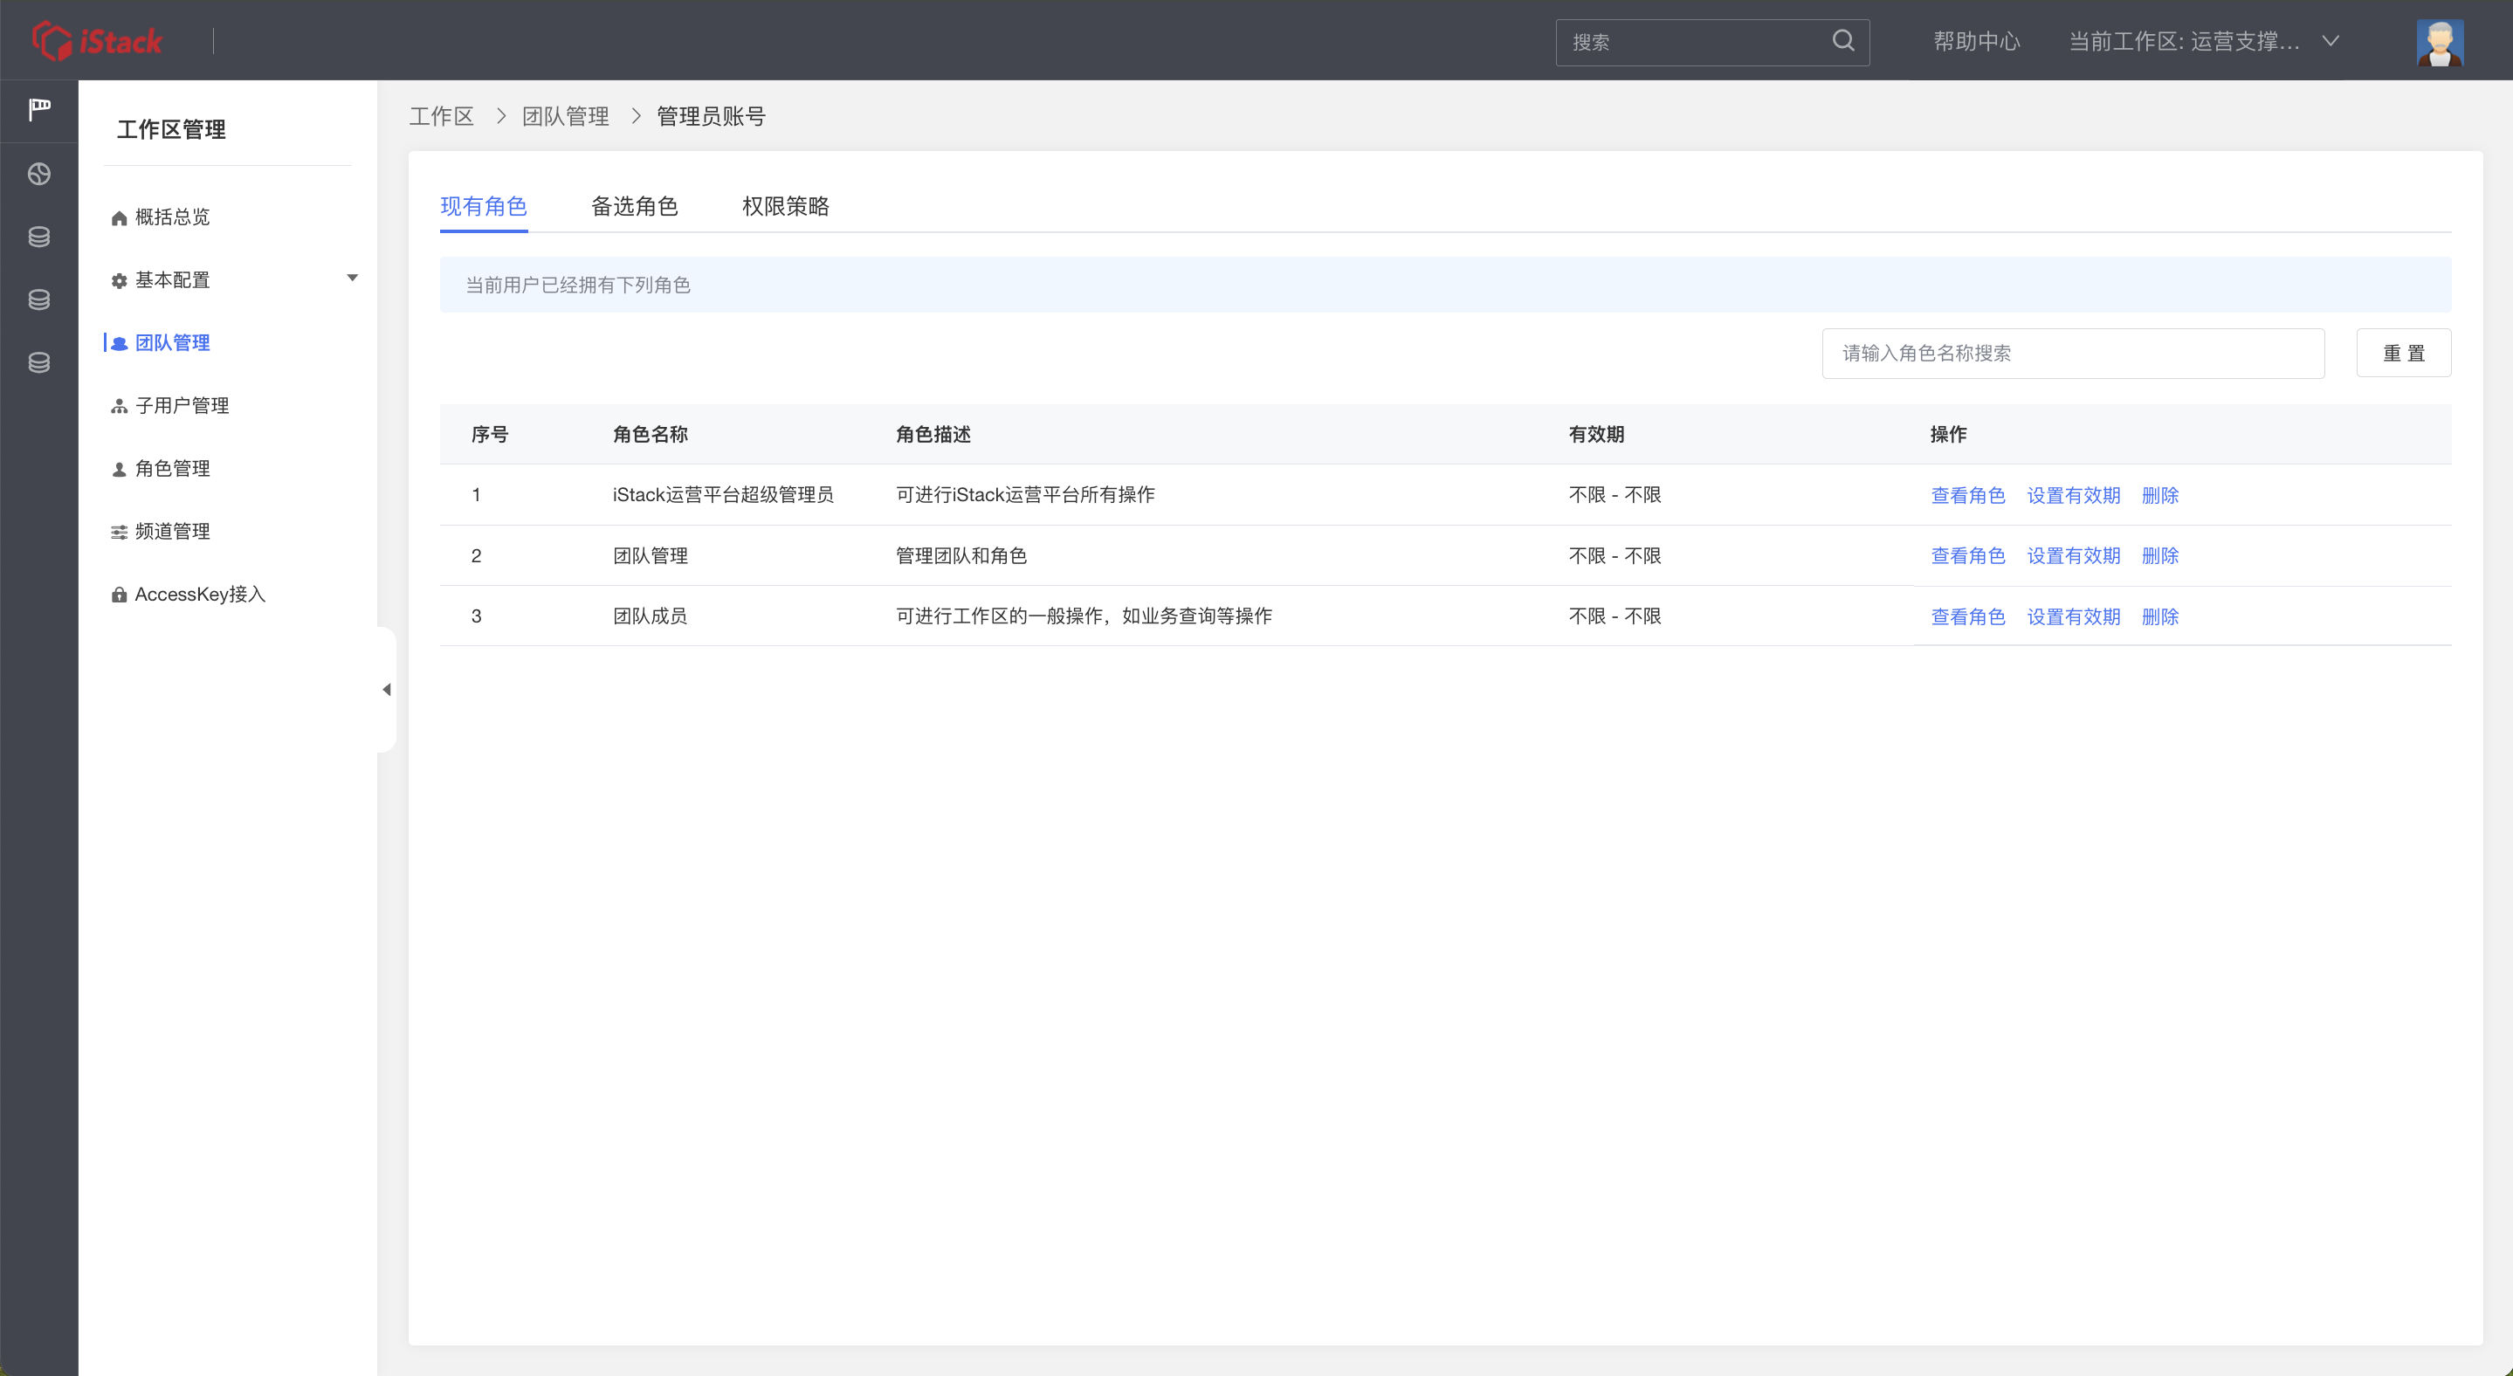The width and height of the screenshot is (2513, 1376).
Task: Click the search magnifier icon in header
Action: [x=1842, y=41]
